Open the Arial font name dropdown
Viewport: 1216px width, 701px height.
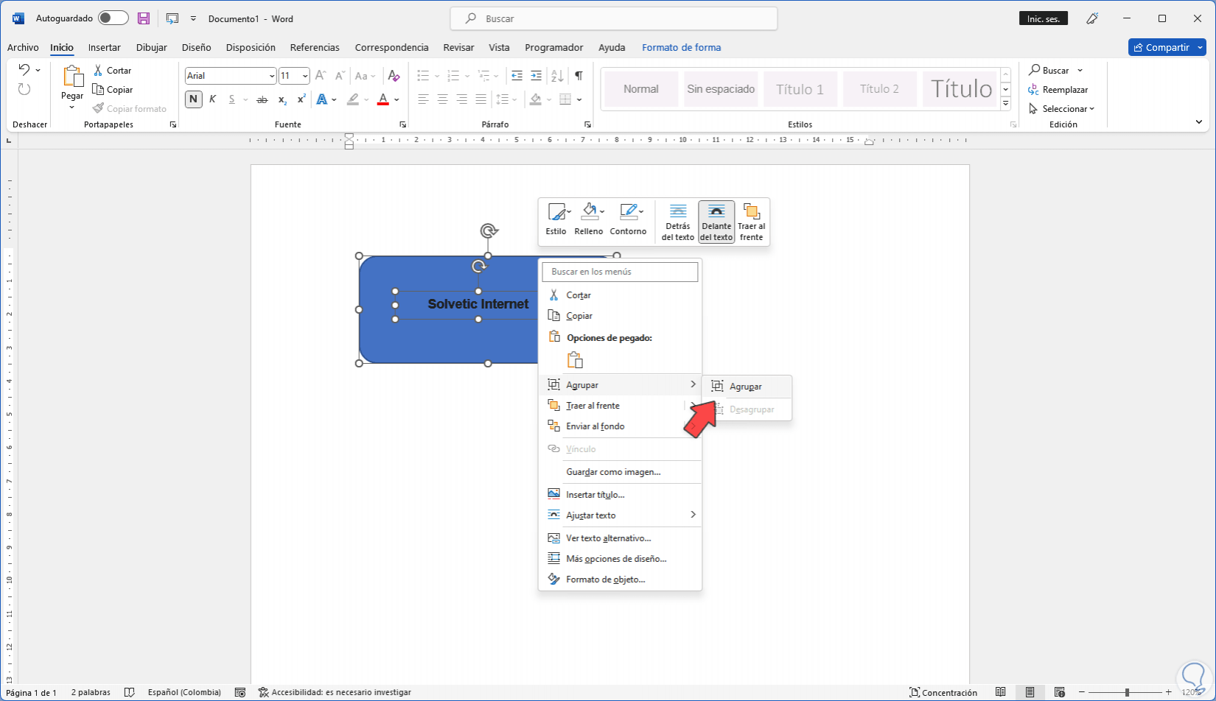(272, 76)
